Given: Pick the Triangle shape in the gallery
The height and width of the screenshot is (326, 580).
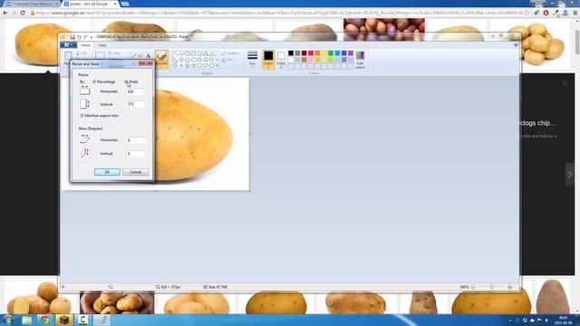Looking at the screenshot, I should tap(211, 54).
